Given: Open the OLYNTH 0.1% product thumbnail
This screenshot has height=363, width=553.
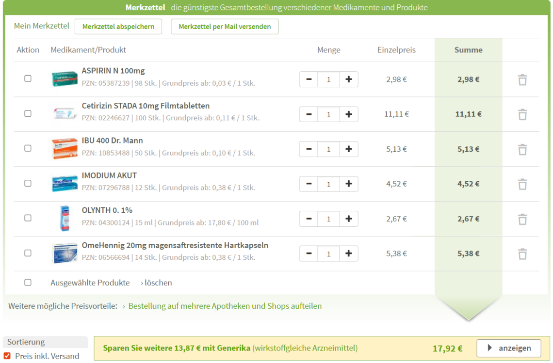Looking at the screenshot, I should [65, 218].
